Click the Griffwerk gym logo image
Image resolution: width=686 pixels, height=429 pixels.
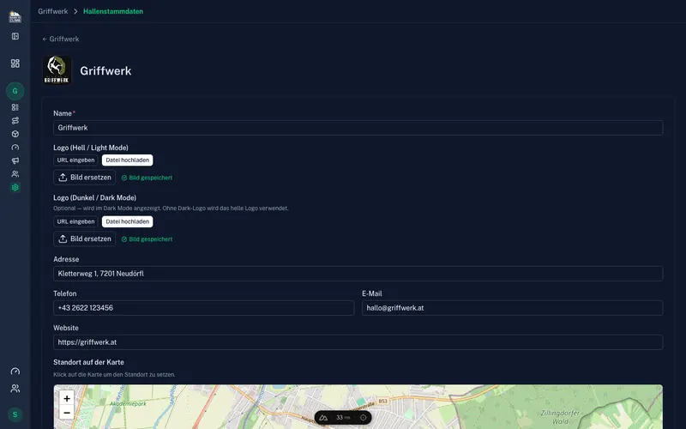point(57,70)
